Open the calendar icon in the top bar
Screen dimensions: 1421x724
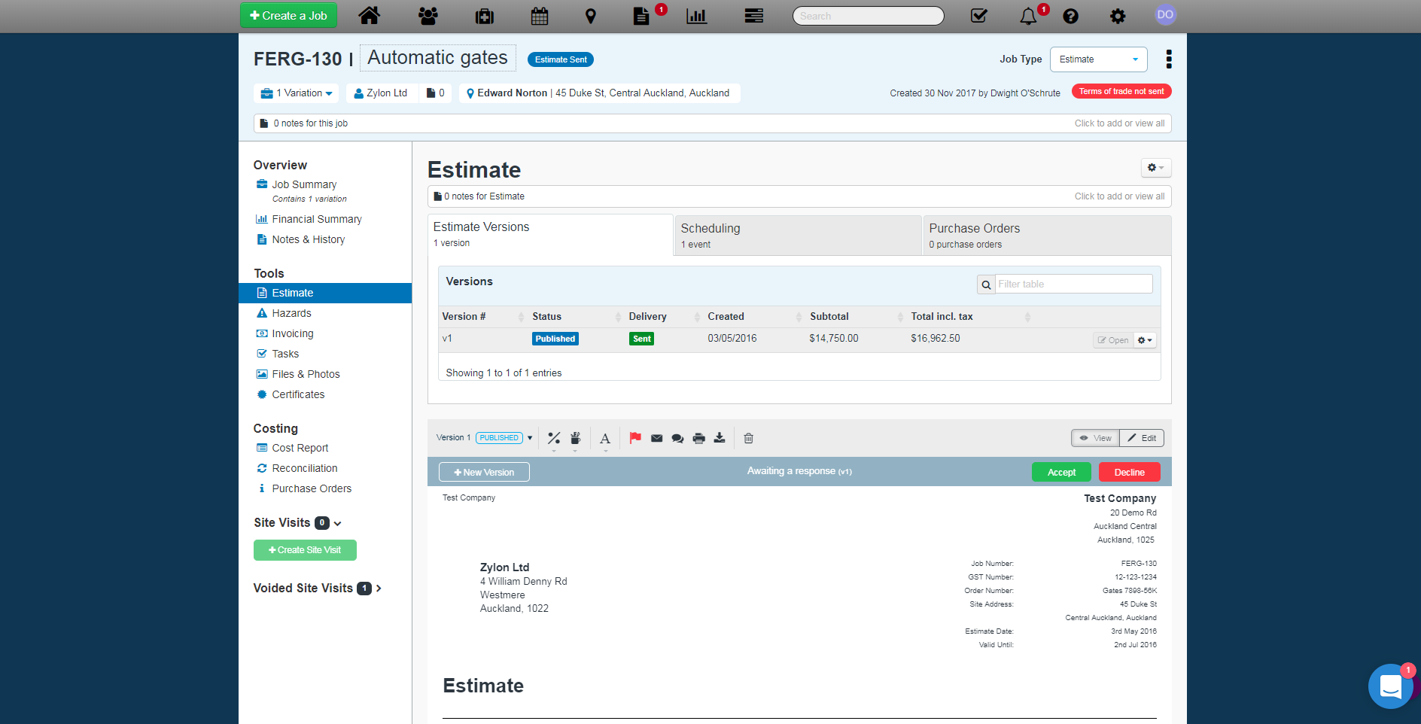click(540, 16)
